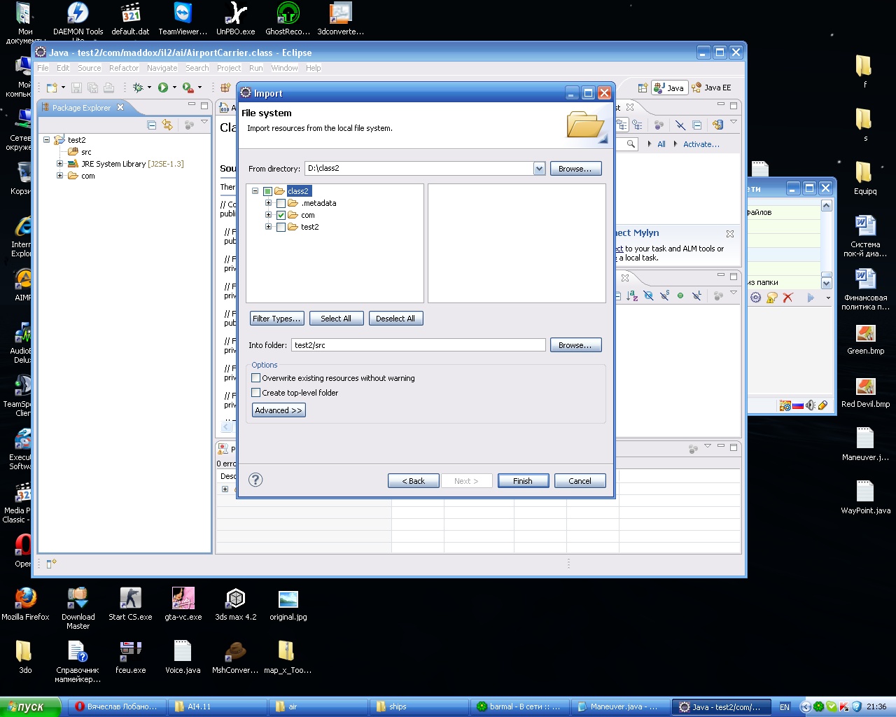Open Help via question mark icon

[x=255, y=480]
